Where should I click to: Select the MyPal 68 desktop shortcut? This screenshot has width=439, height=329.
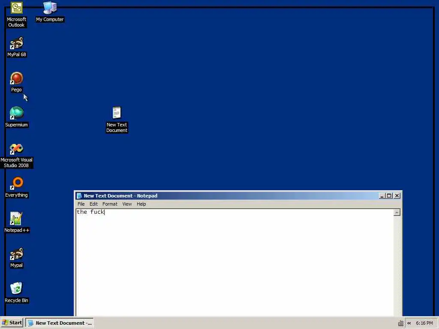click(17, 47)
